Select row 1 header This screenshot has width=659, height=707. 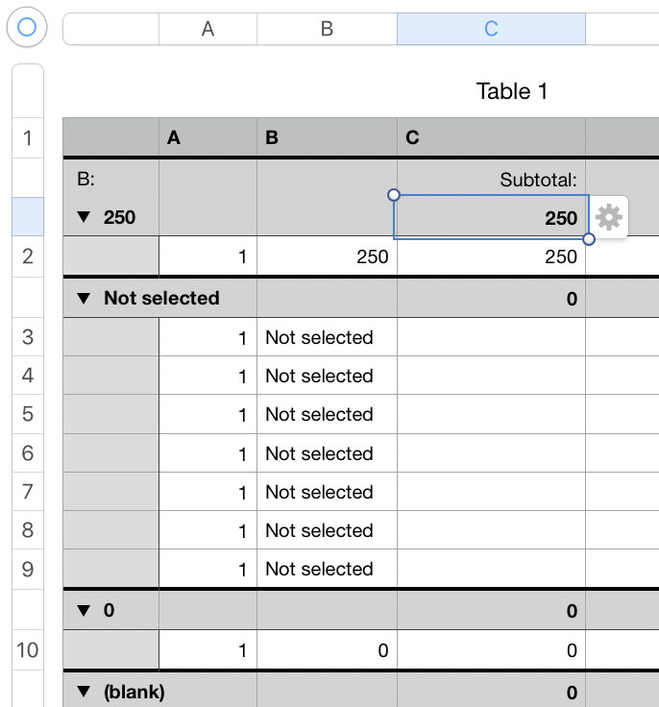click(x=27, y=137)
